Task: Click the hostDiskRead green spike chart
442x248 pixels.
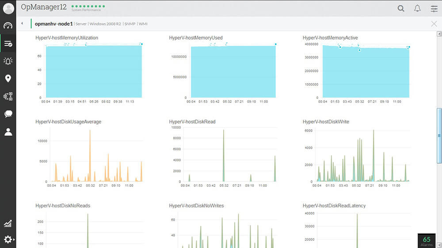Action: 230,155
